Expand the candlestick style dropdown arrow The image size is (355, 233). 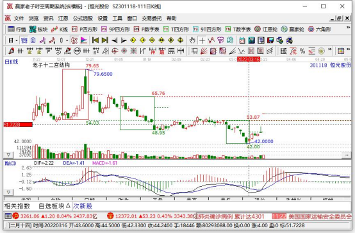[x=67, y=40]
